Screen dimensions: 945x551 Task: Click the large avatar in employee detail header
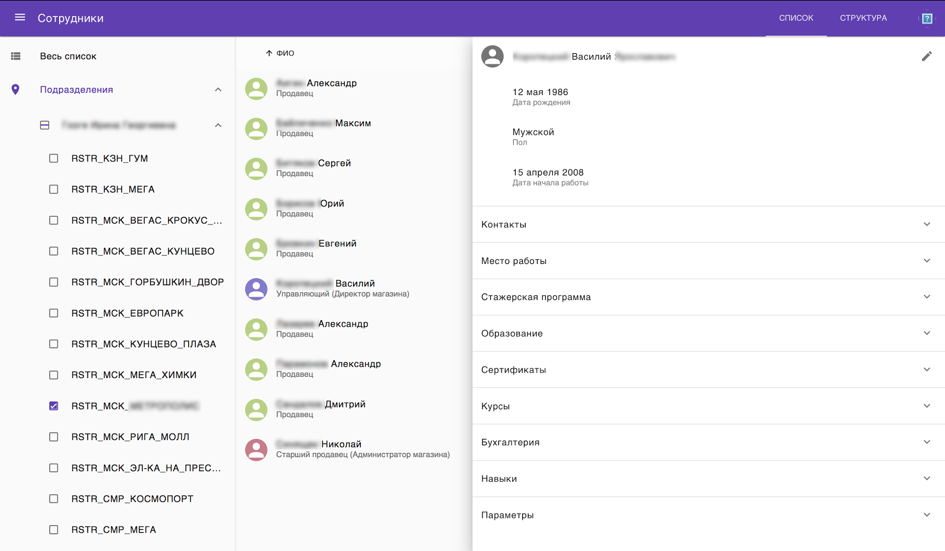tap(493, 57)
